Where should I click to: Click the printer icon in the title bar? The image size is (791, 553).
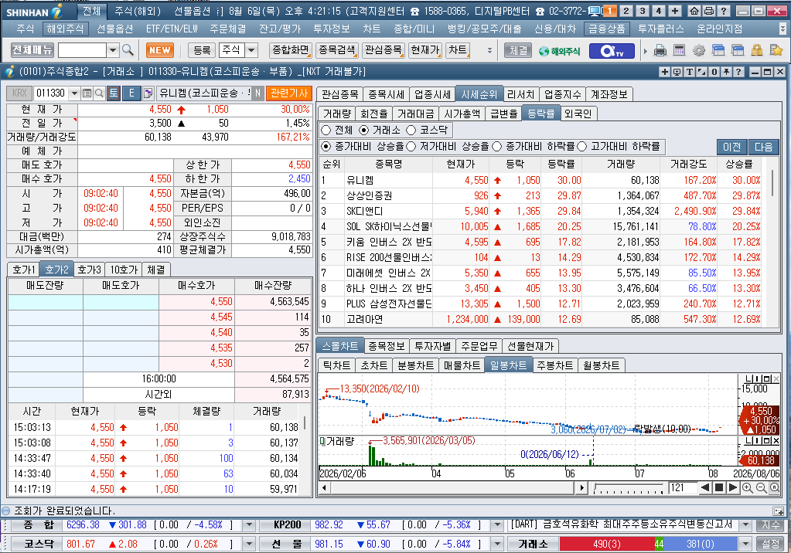(709, 11)
